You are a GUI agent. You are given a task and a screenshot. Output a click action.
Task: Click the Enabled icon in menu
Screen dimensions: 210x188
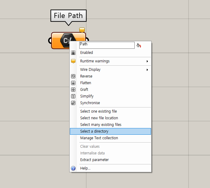(73, 53)
